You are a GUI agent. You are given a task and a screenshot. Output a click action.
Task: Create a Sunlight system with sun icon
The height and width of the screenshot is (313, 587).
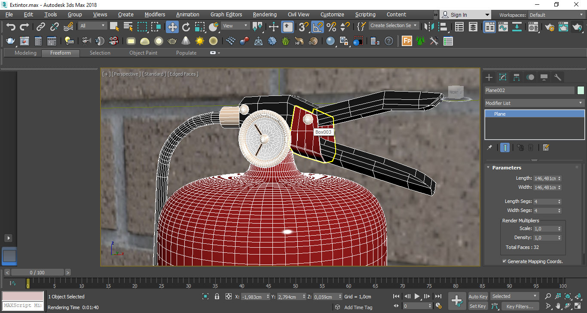click(199, 41)
